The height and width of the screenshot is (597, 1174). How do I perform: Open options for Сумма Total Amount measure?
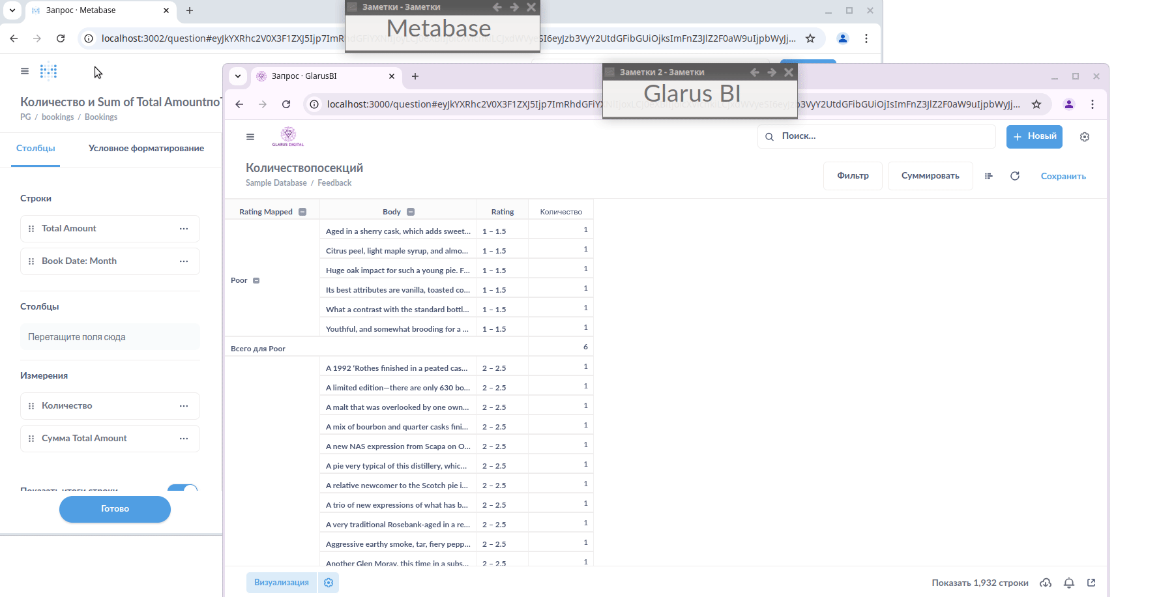(184, 439)
